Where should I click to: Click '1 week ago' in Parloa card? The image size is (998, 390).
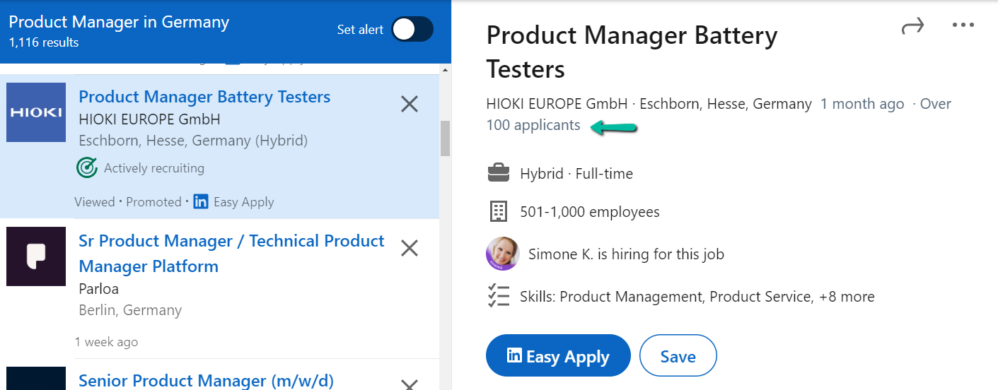(x=106, y=342)
